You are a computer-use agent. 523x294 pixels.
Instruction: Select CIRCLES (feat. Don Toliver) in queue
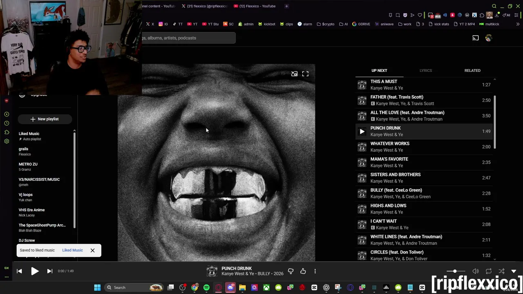coord(423,255)
